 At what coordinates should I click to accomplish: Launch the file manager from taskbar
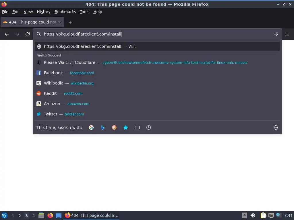pyautogui.click(x=41, y=215)
